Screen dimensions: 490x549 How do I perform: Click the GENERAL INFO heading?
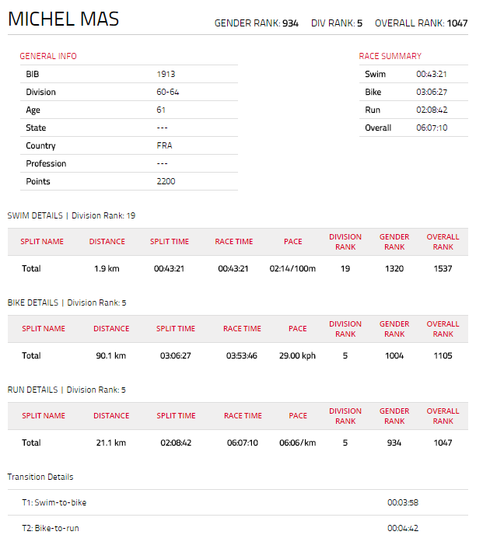(x=48, y=56)
